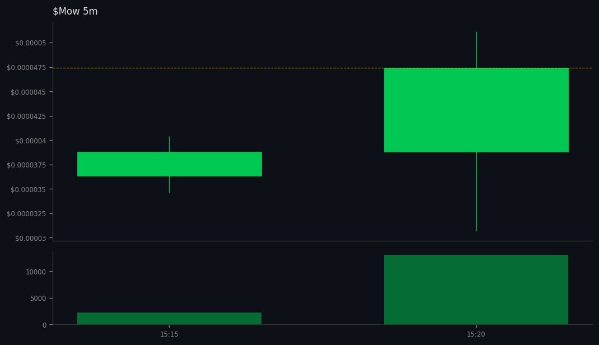Click the $0.0000475 price axis label
Viewport: 599px width, 345px height.
(x=26, y=67)
